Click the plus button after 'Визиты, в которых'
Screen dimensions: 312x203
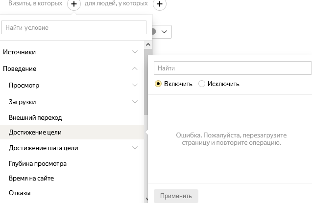[x=73, y=4]
